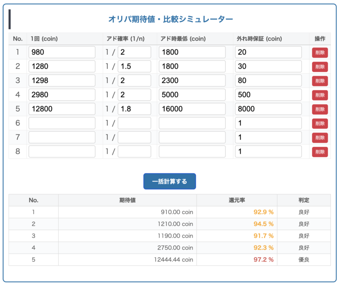
Task: Click row 5 probability field showing 1.8
Action: (x=134, y=109)
